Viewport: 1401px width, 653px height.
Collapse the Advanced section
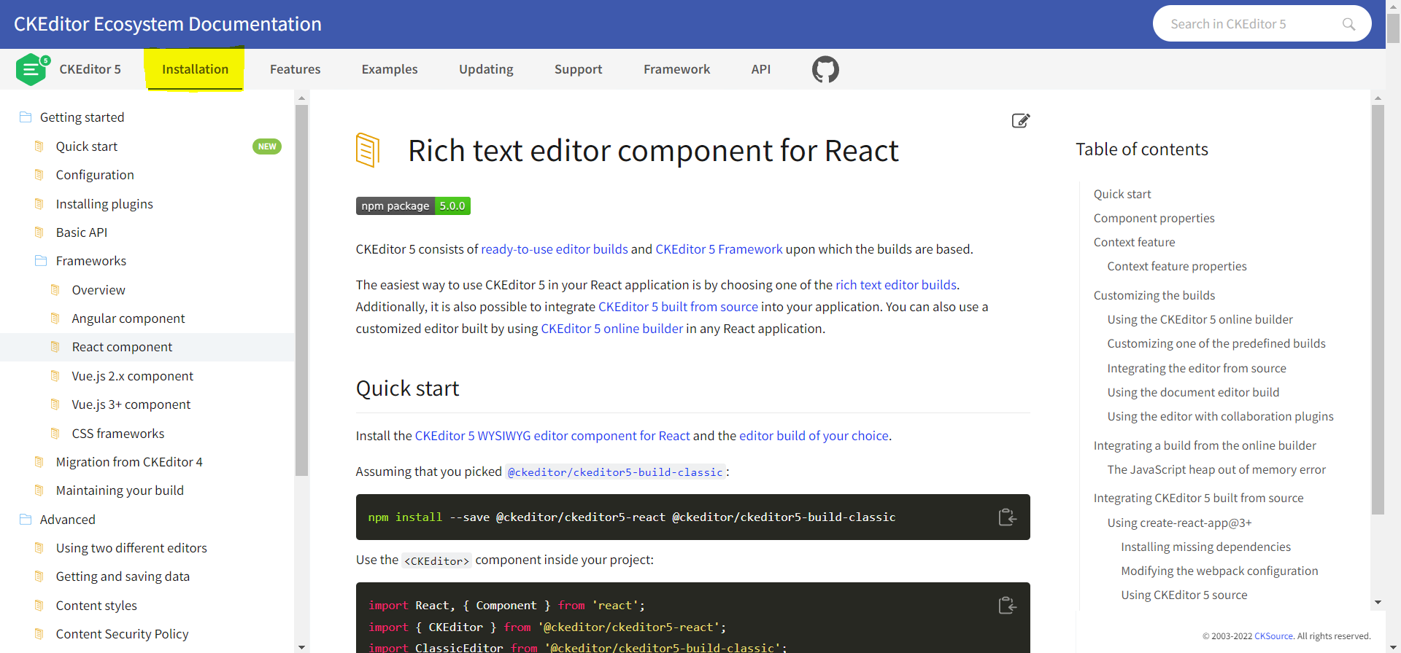coord(67,520)
